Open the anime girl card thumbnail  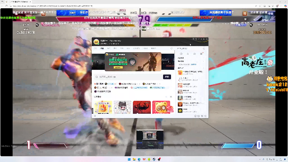122,107
